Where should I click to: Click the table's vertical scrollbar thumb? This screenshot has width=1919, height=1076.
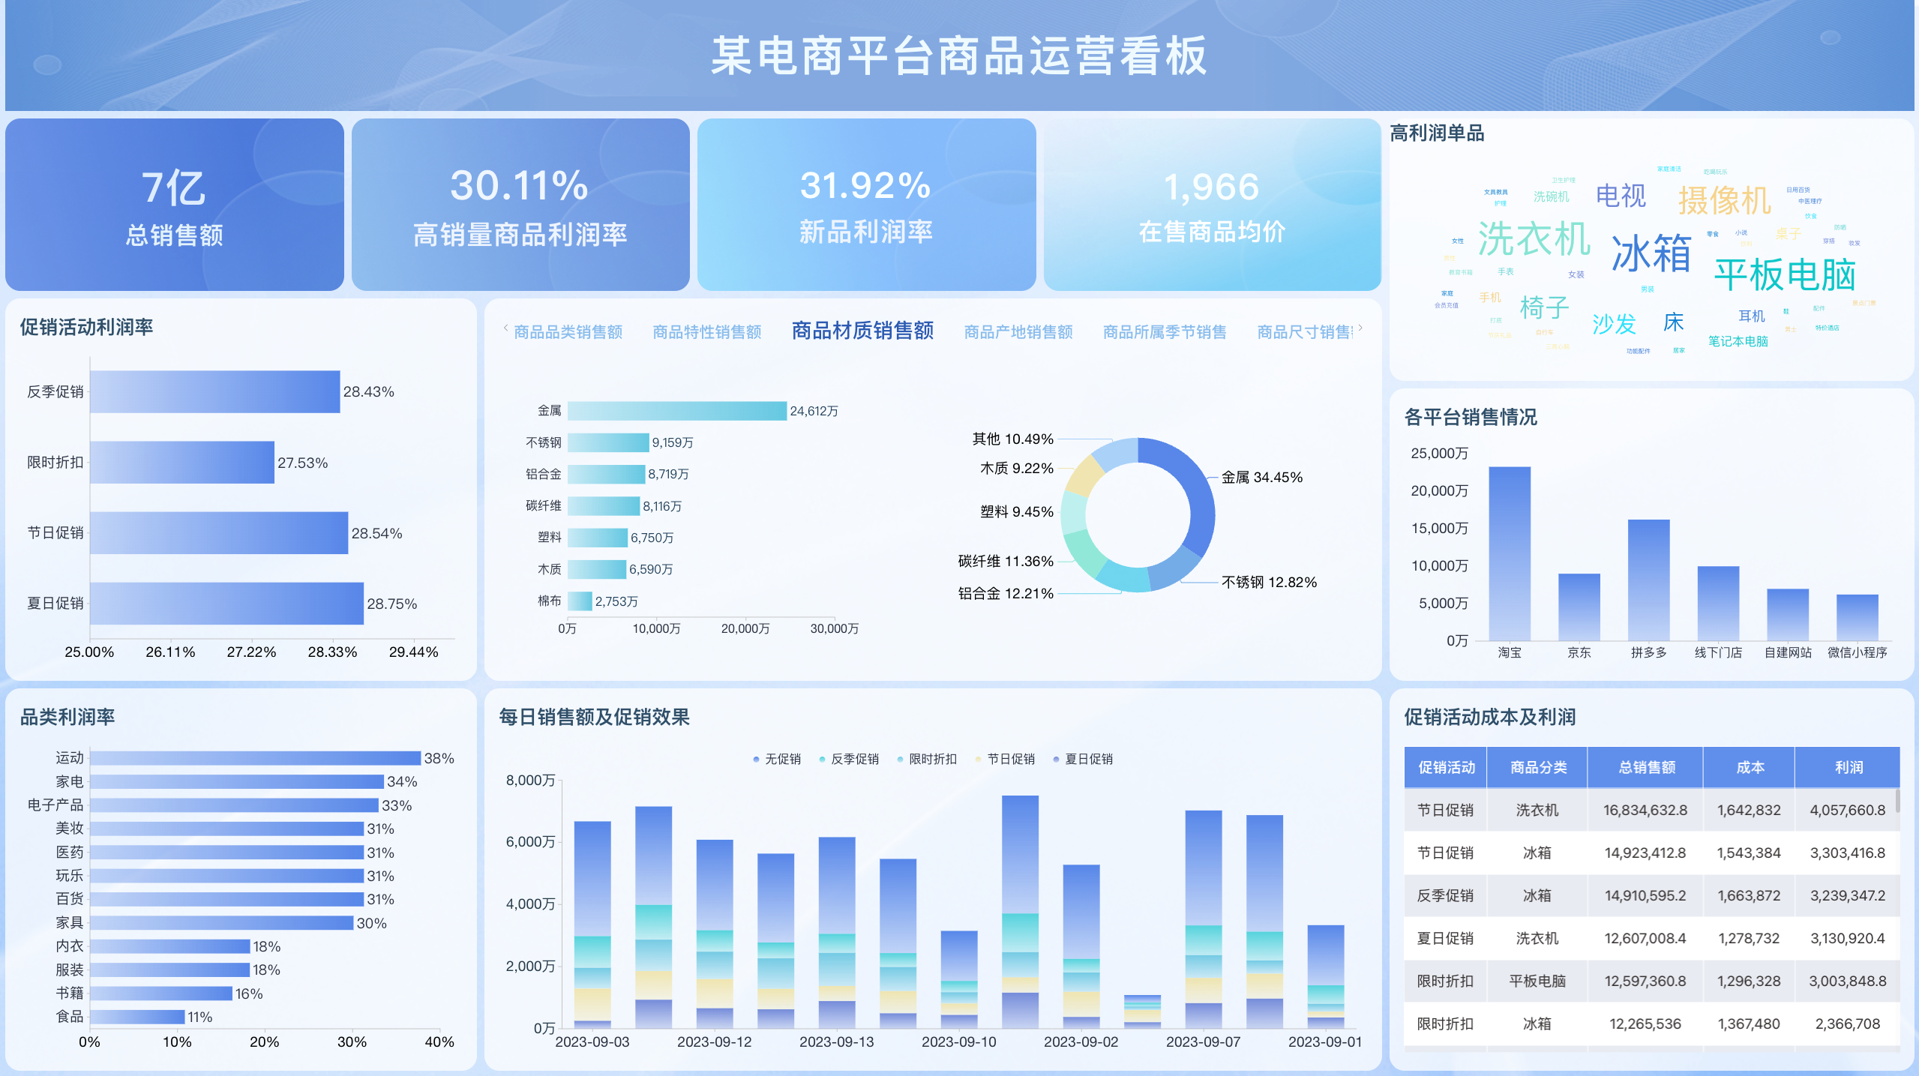click(1897, 801)
